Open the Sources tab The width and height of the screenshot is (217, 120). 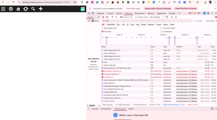(x=119, y=13)
